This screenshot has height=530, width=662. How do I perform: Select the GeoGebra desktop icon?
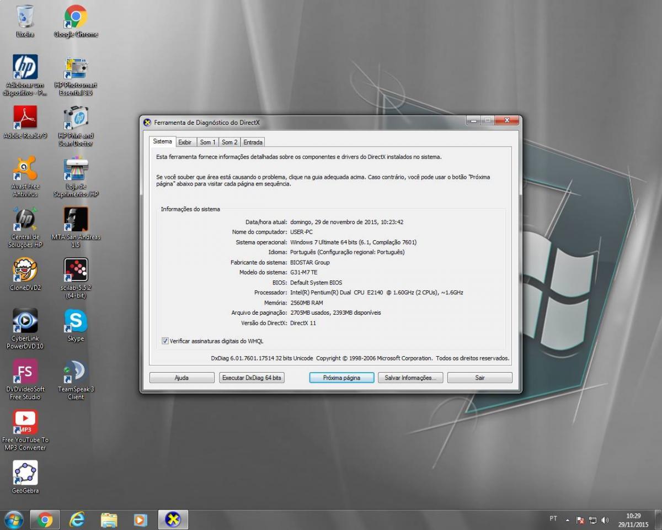coord(25,478)
